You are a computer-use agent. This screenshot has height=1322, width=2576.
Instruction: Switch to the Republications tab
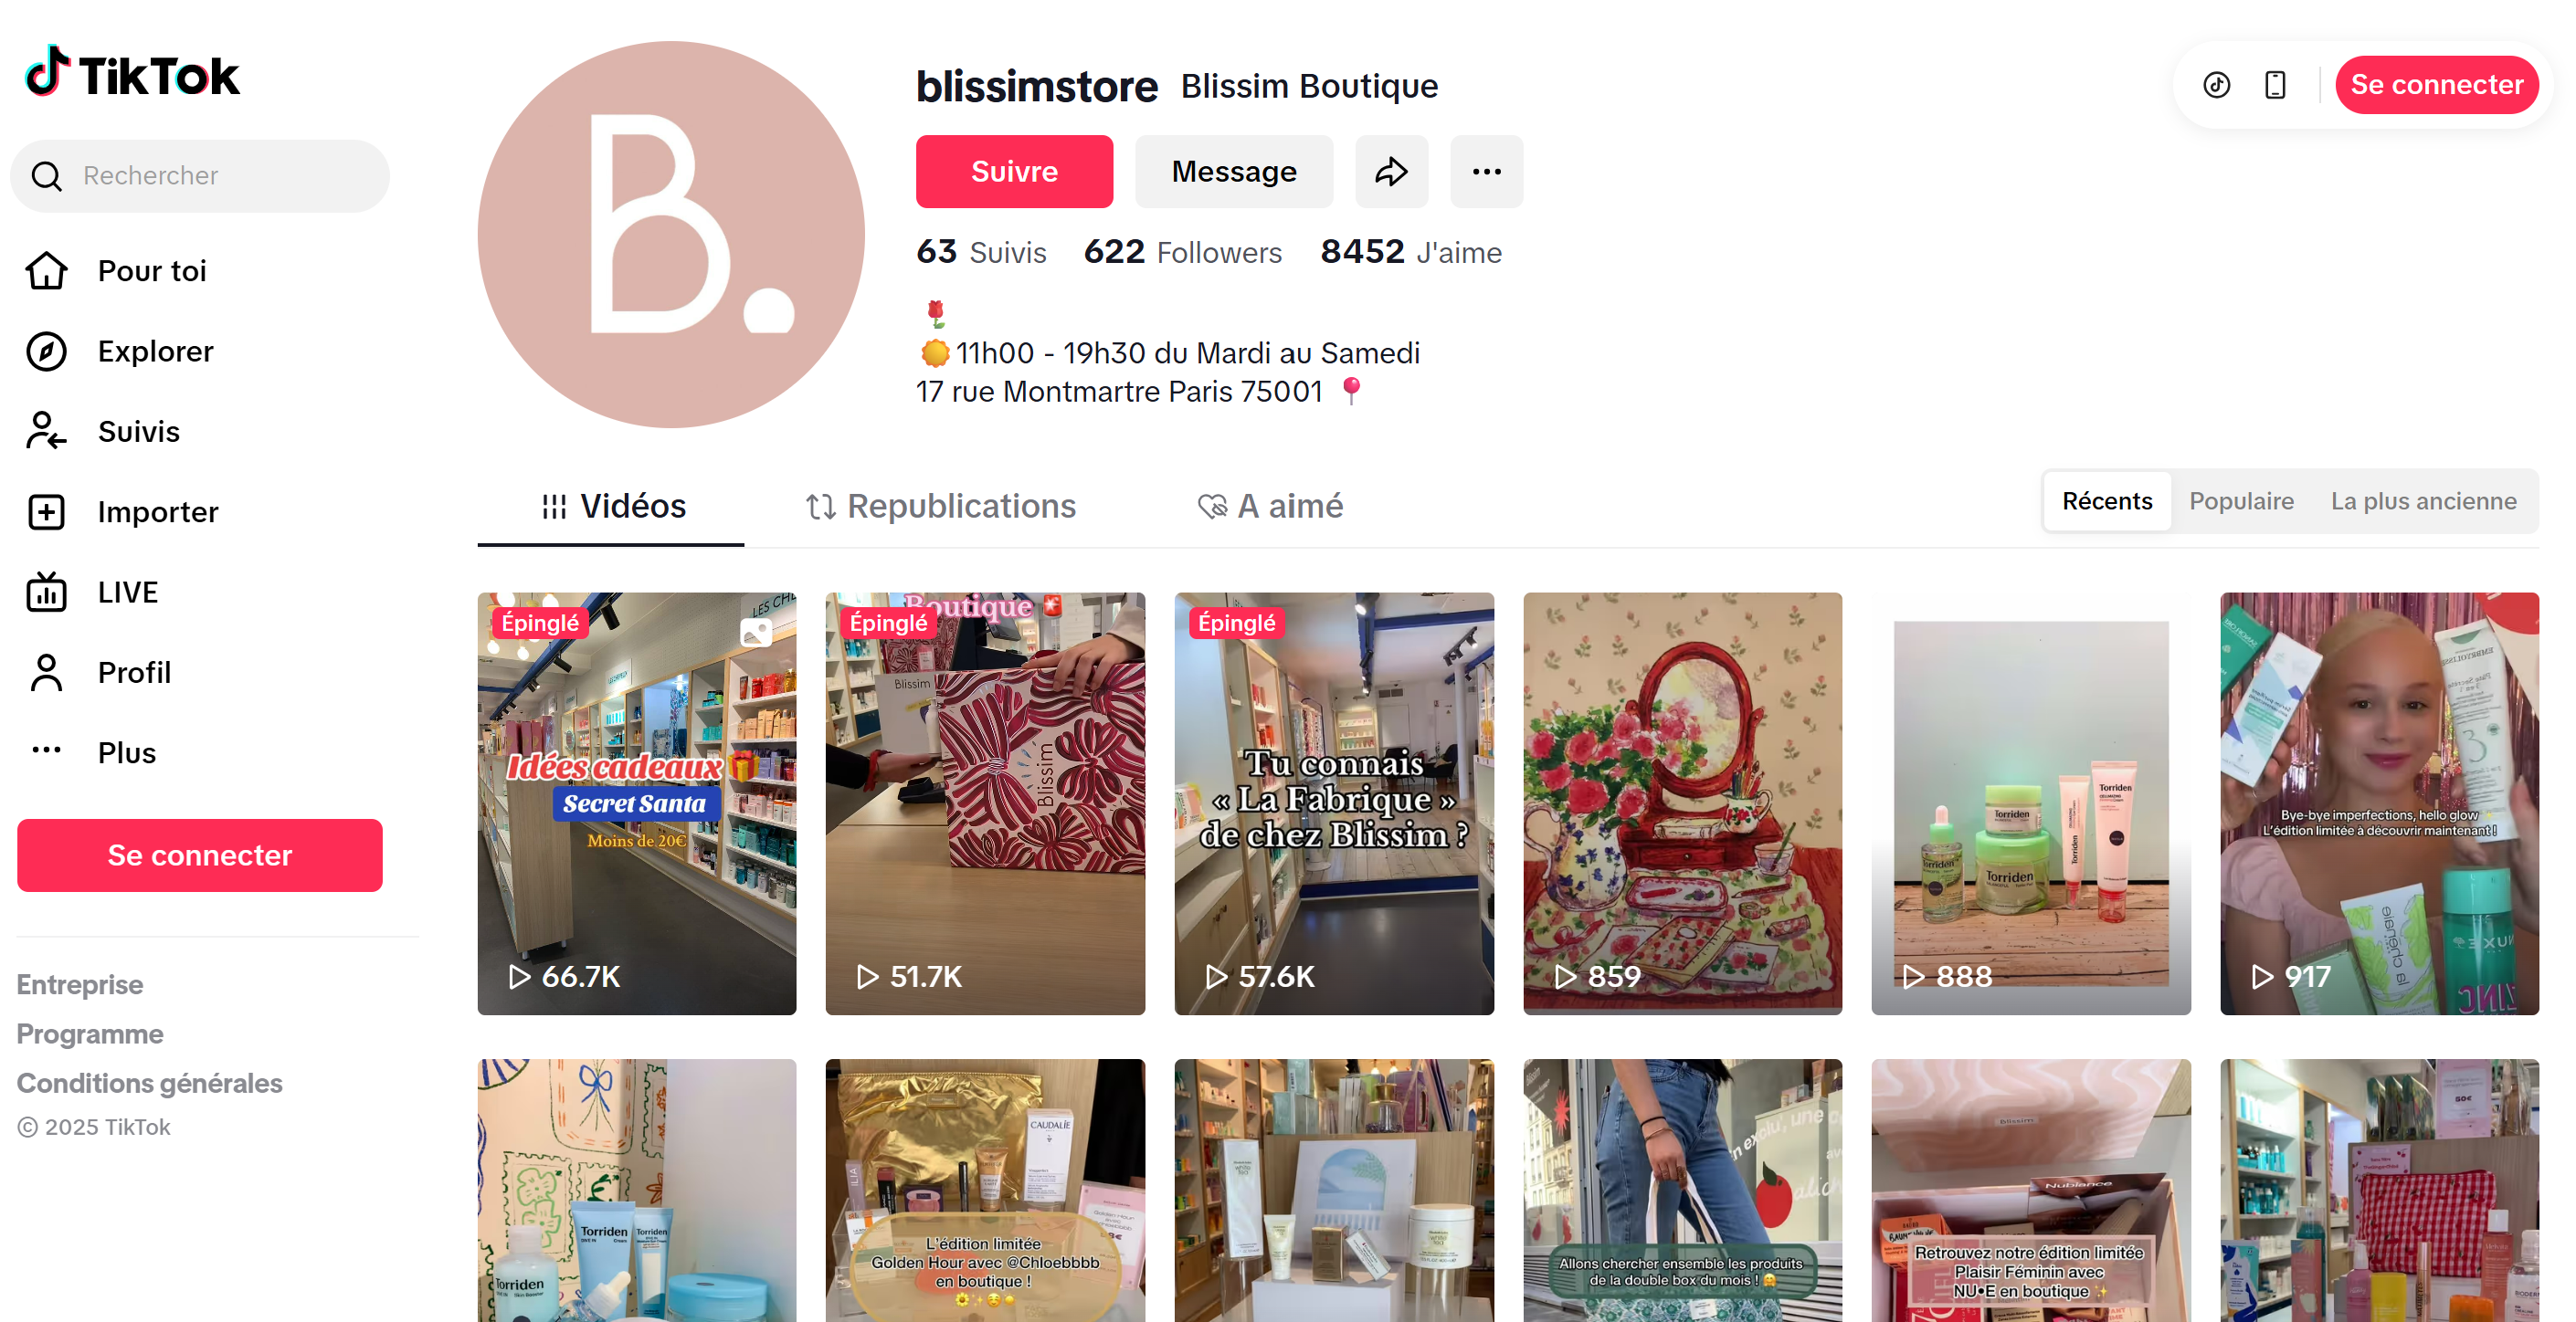(941, 507)
